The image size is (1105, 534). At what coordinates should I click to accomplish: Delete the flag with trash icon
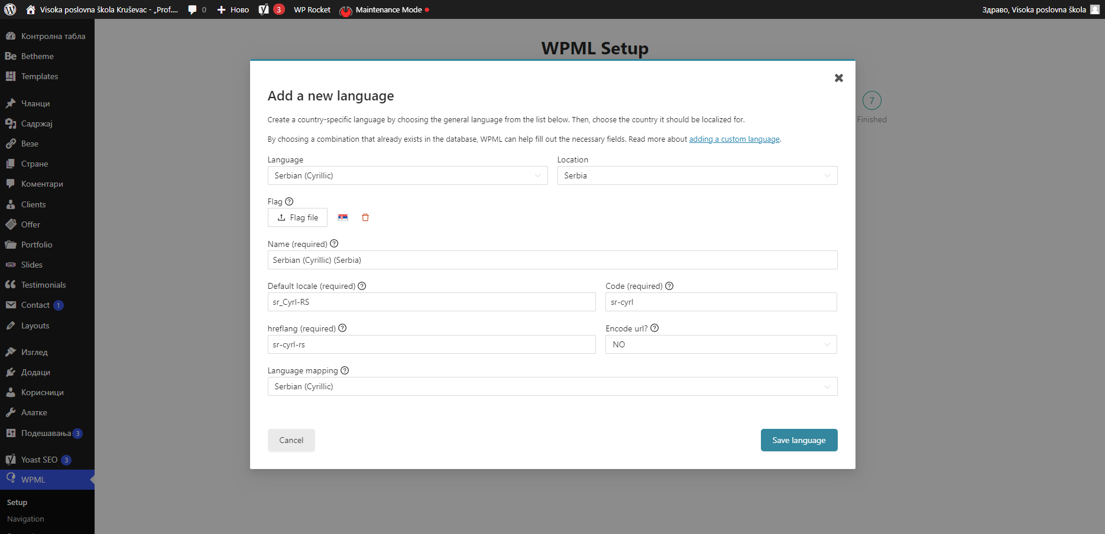365,217
